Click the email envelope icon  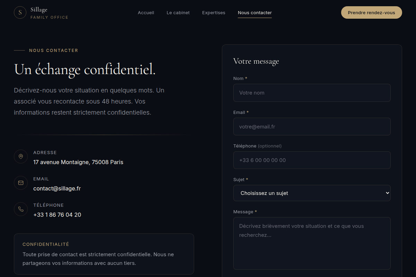pyautogui.click(x=21, y=183)
